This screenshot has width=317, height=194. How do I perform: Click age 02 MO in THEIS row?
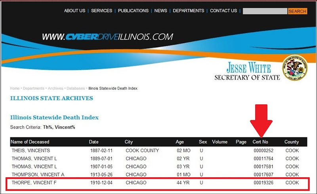point(183,150)
